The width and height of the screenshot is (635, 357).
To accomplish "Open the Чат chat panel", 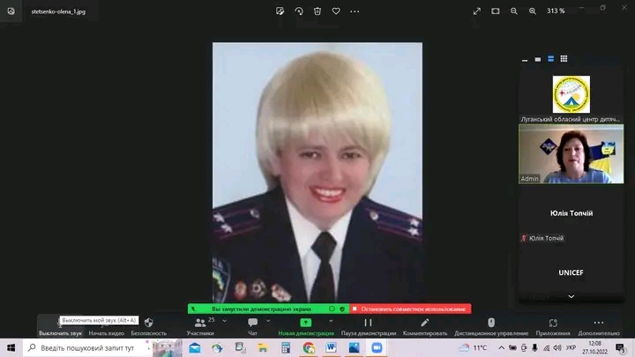I will click(x=252, y=327).
